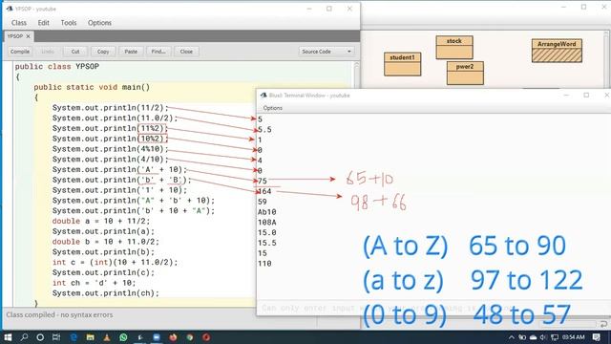Screen dimensions: 611x344
Task: Click the Copy button
Action: click(x=103, y=52)
